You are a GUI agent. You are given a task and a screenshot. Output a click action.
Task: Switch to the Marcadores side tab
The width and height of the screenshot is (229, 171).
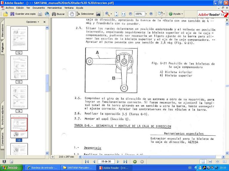coord(2,31)
